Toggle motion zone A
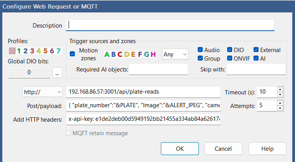This screenshot has height=162, width=295. (107, 54)
